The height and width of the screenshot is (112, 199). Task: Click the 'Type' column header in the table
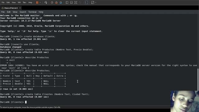(17, 76)
